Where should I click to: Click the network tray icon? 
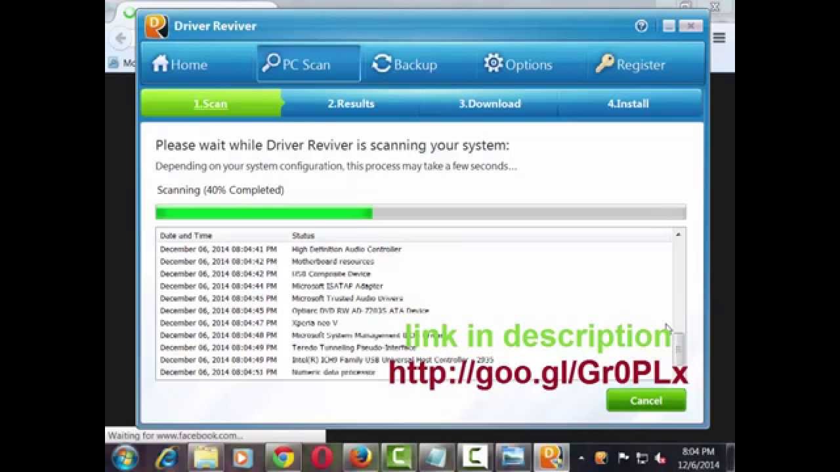click(x=642, y=458)
